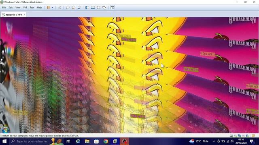Click the battery tray icon
Viewport: 259px width, 145px height.
223,141
